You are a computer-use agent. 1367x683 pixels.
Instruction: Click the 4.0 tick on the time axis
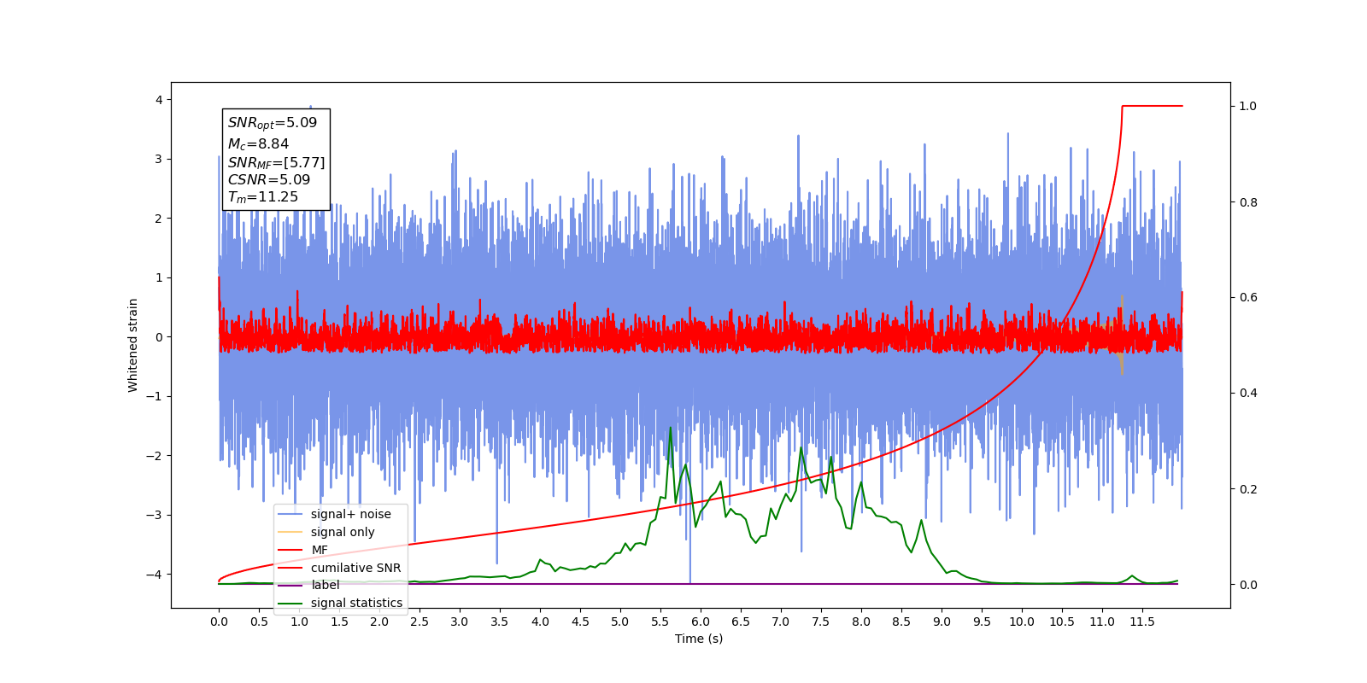tap(540, 622)
